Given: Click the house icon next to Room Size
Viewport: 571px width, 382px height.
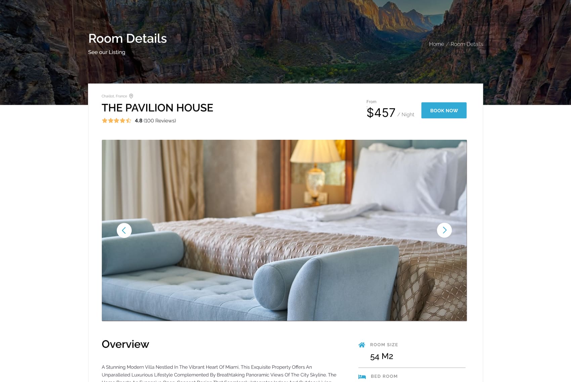Looking at the screenshot, I should 362,345.
